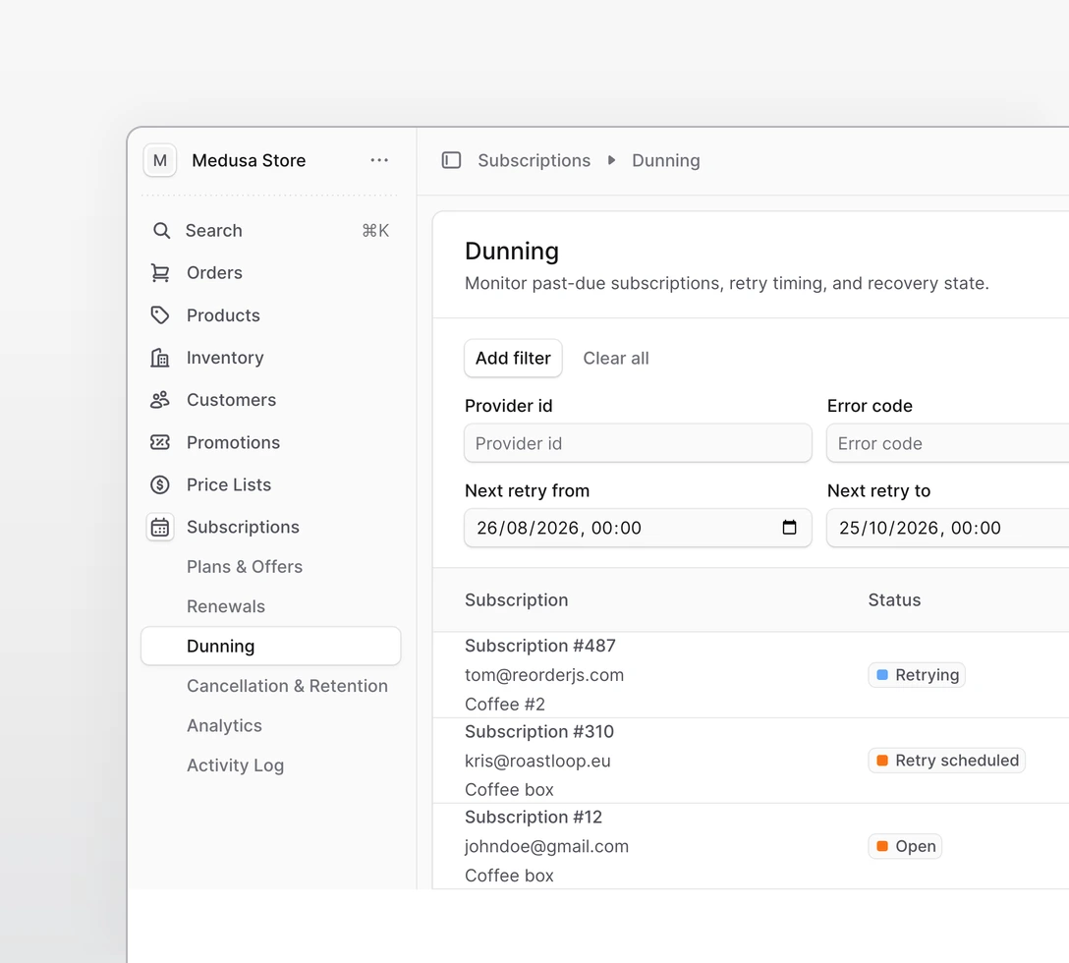Click the Coffee #2 plan text
This screenshot has width=1069, height=963.
point(504,704)
